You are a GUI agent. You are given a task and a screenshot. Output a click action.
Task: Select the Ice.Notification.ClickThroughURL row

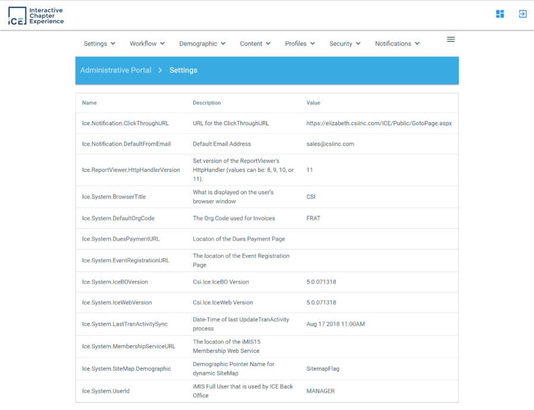tap(125, 124)
